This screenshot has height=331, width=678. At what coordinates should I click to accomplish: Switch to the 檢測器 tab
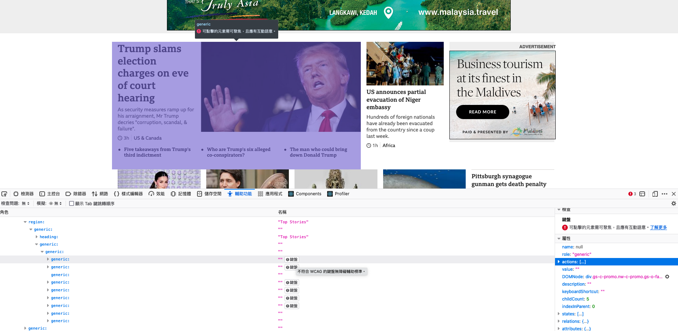[24, 194]
